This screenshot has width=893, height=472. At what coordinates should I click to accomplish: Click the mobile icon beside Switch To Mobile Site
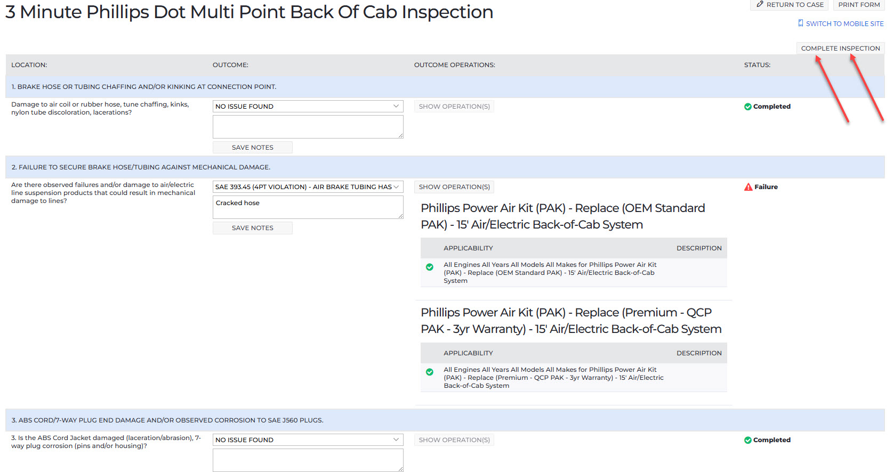800,23
